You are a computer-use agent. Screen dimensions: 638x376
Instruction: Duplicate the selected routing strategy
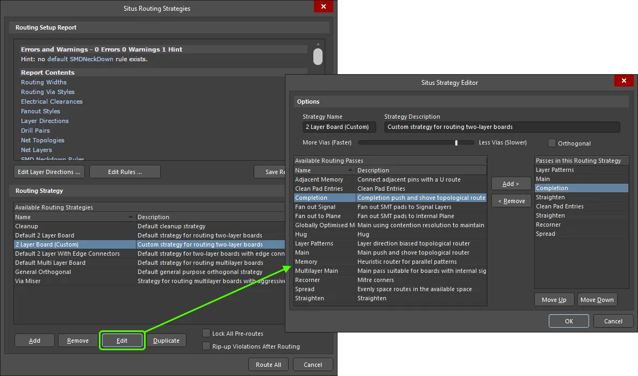(167, 340)
